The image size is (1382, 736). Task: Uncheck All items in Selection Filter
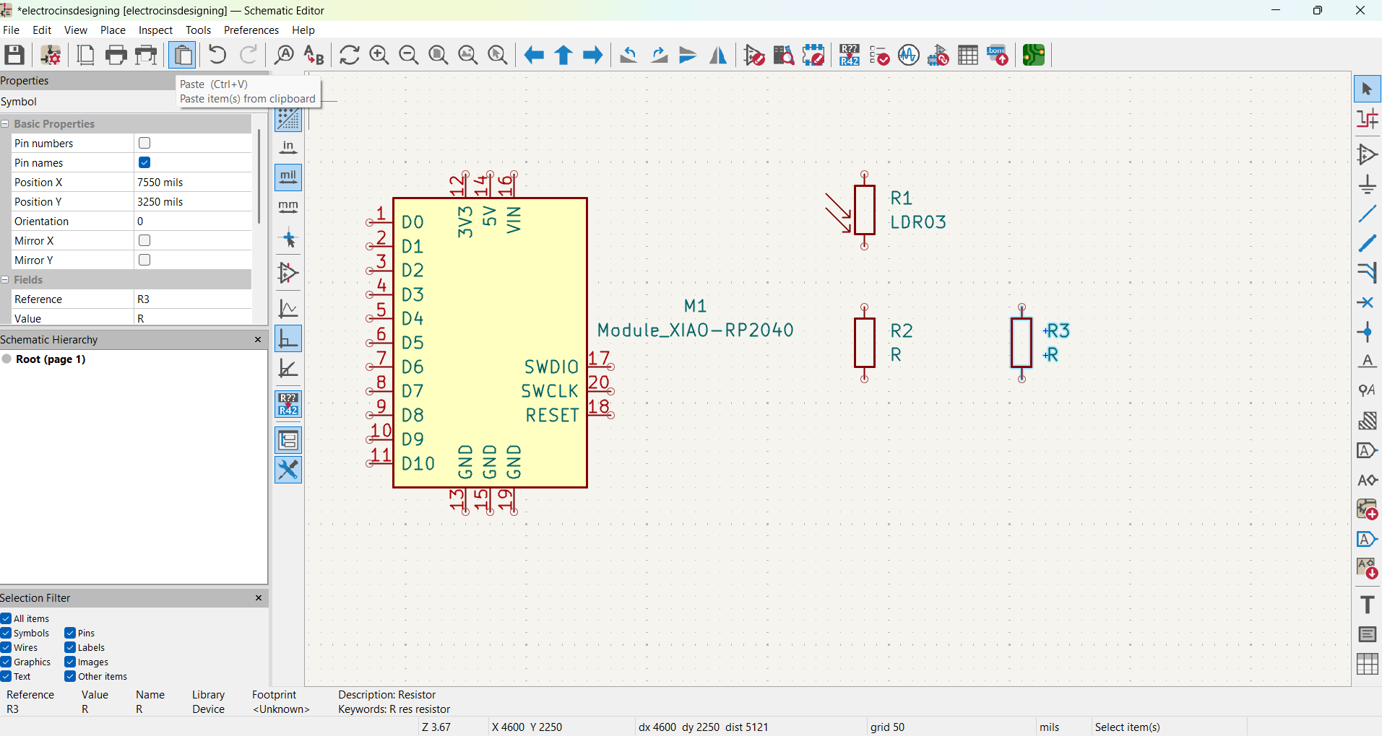pos(6,618)
